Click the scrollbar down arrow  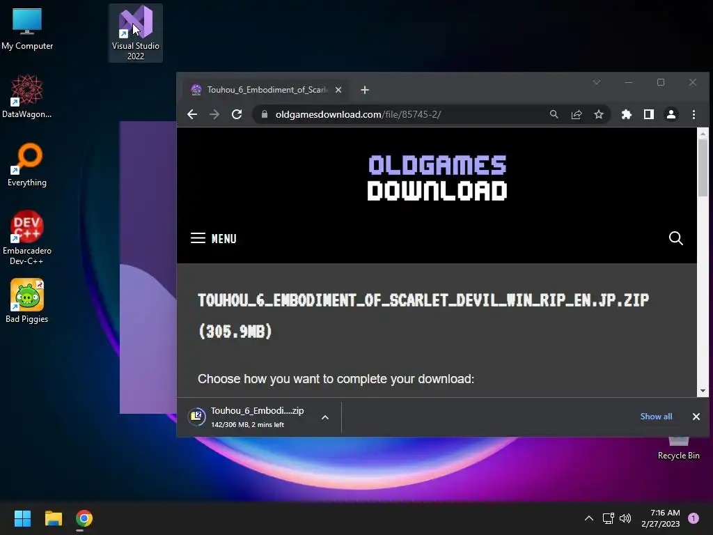(703, 391)
